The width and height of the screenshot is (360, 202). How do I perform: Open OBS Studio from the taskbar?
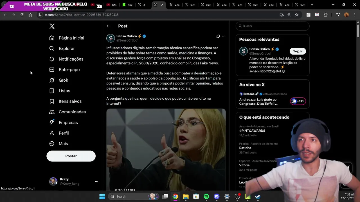237,196
